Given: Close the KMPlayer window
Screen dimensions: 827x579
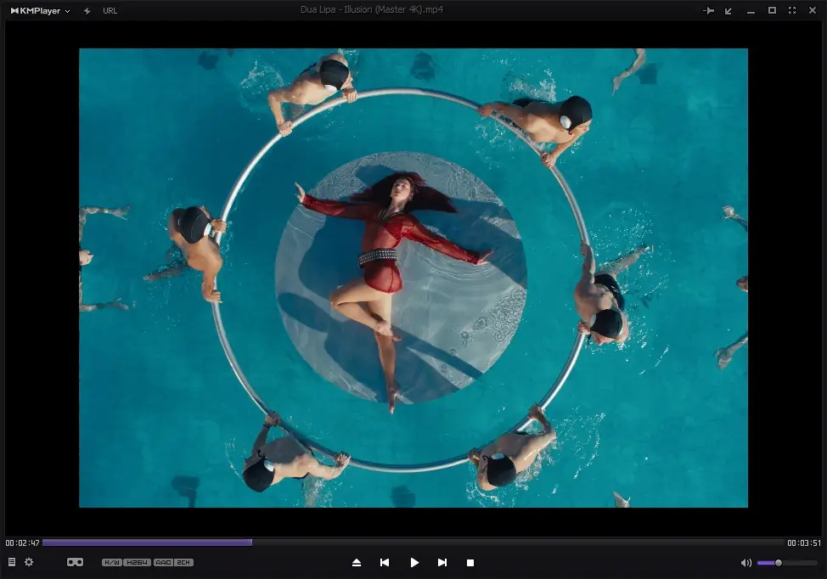Looking at the screenshot, I should pos(813,10).
